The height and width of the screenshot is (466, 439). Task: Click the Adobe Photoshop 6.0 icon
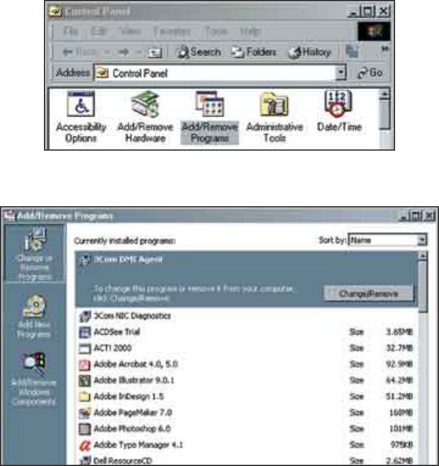click(x=85, y=429)
